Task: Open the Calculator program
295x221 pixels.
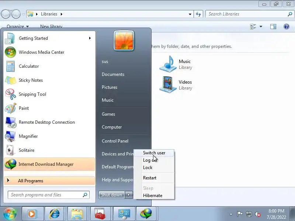Action: pyautogui.click(x=49, y=66)
